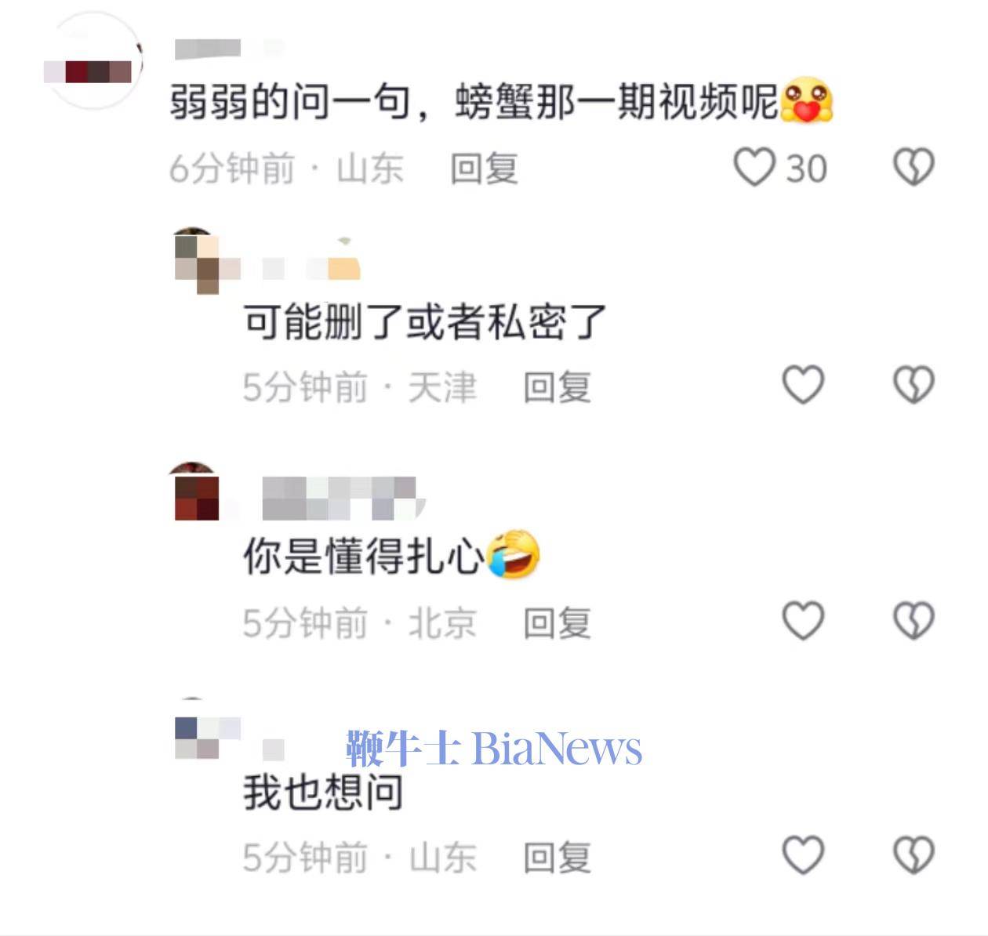Like the '我也想问' reply
Screen dimensions: 988x936
(804, 855)
